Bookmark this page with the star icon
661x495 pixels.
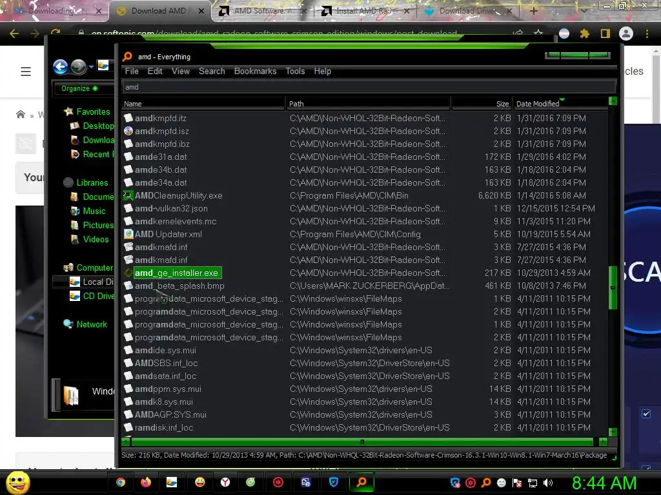[538, 34]
